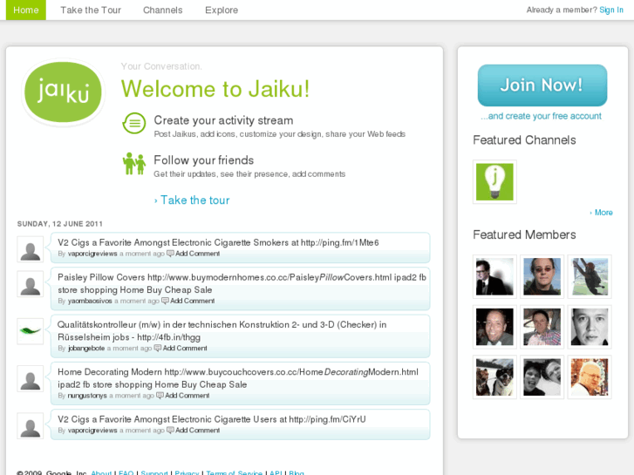
Task: Add Comment on V2 Cigs Users post
Action: pos(197,431)
